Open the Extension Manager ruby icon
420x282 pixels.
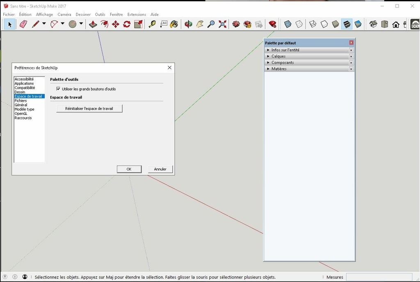(x=272, y=24)
